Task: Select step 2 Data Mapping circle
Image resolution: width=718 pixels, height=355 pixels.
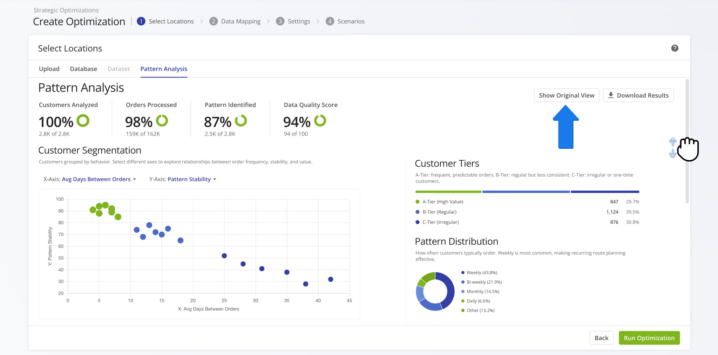Action: pos(214,21)
